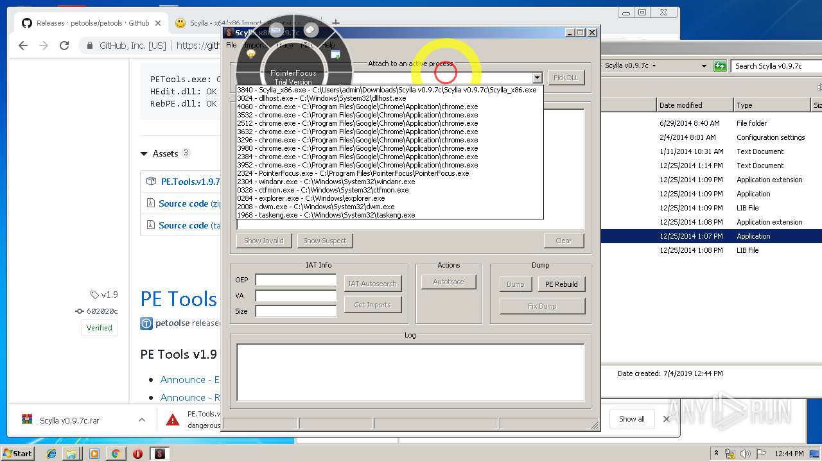Select process 3024 dllhost.exe
Image resolution: width=822 pixels, height=462 pixels.
coord(389,99)
